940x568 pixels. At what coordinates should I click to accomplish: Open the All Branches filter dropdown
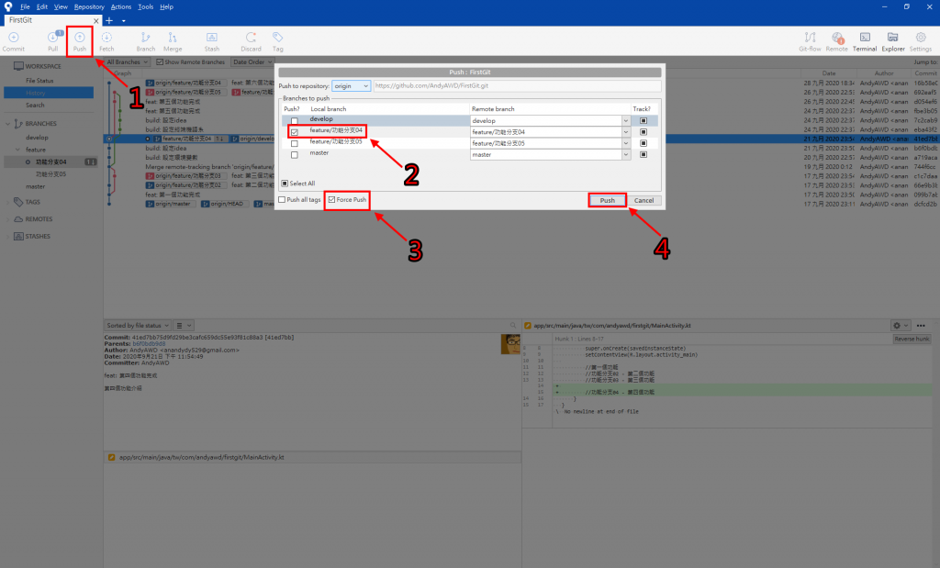pos(127,61)
